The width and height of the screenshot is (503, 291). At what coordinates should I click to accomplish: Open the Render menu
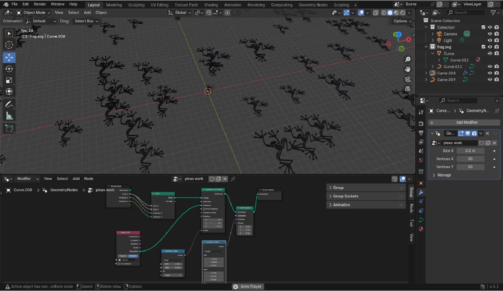[x=40, y=4]
